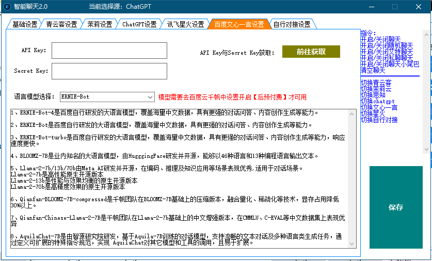Select the 茉莉设置 tab
Image resolution: width=432 pixels, height=261 pixels.
tap(100, 24)
